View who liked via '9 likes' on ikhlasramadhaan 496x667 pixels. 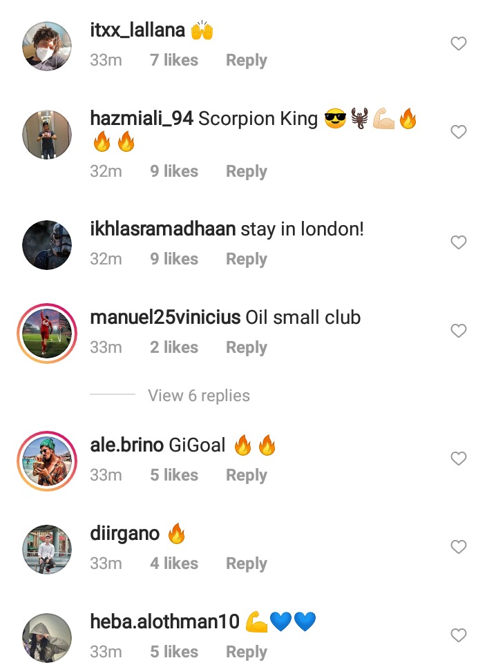(x=174, y=259)
